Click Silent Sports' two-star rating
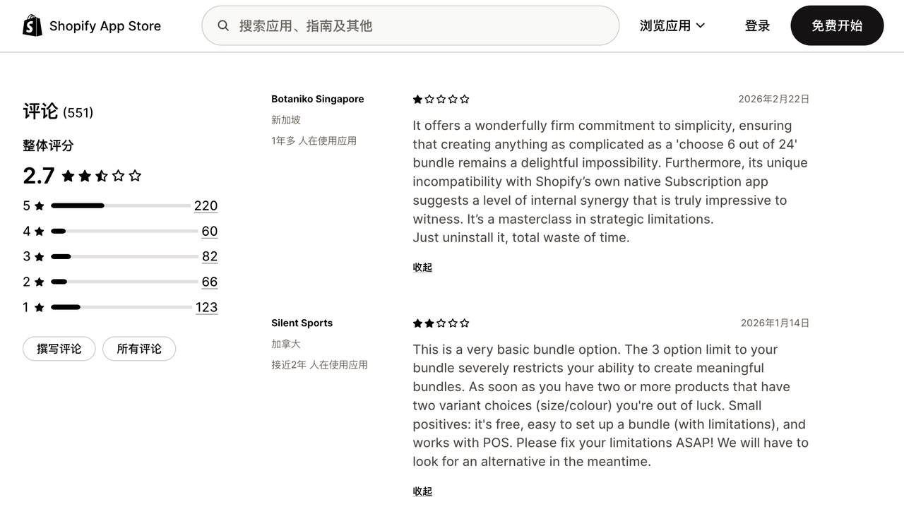The width and height of the screenshot is (904, 514). click(441, 323)
